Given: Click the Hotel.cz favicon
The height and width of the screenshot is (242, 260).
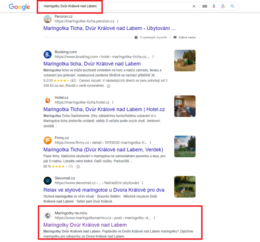Looking at the screenshot, I should coord(48,100).
